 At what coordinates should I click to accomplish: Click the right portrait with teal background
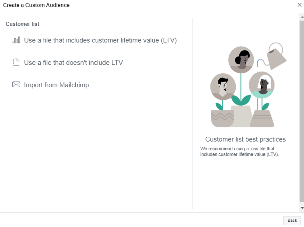click(262, 85)
